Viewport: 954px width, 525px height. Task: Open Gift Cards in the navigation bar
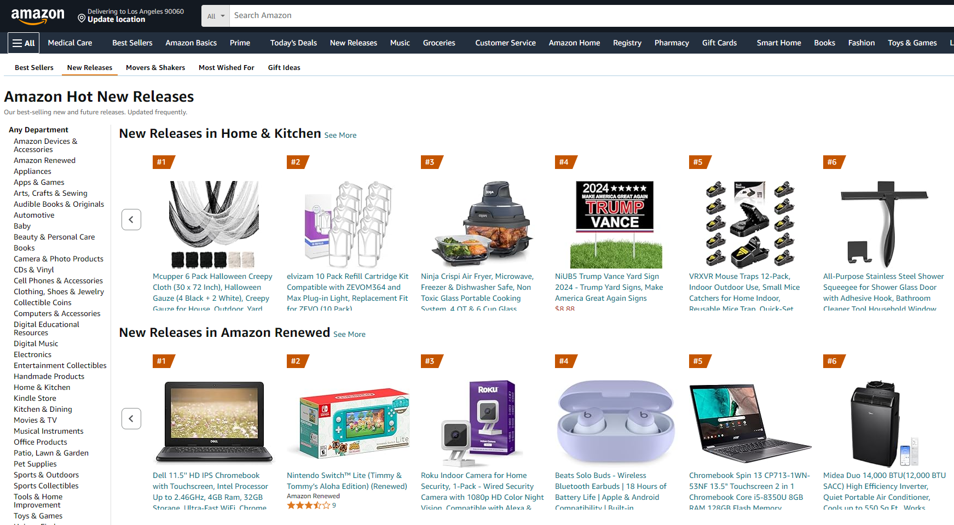[719, 43]
